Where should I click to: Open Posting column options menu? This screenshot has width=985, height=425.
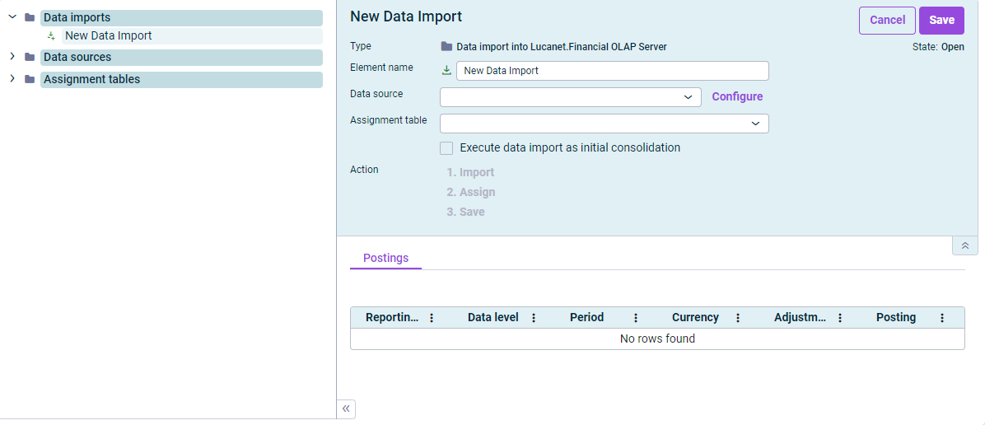942,318
